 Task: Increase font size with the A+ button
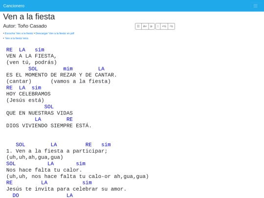coord(145,26)
